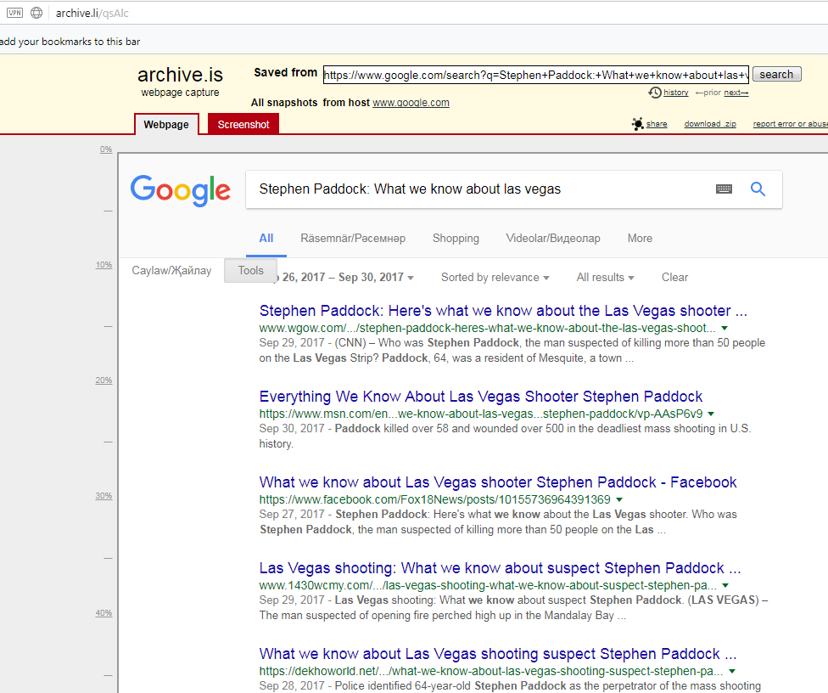828x693 pixels.
Task: Click the msn.com green result URL
Action: tap(481, 414)
